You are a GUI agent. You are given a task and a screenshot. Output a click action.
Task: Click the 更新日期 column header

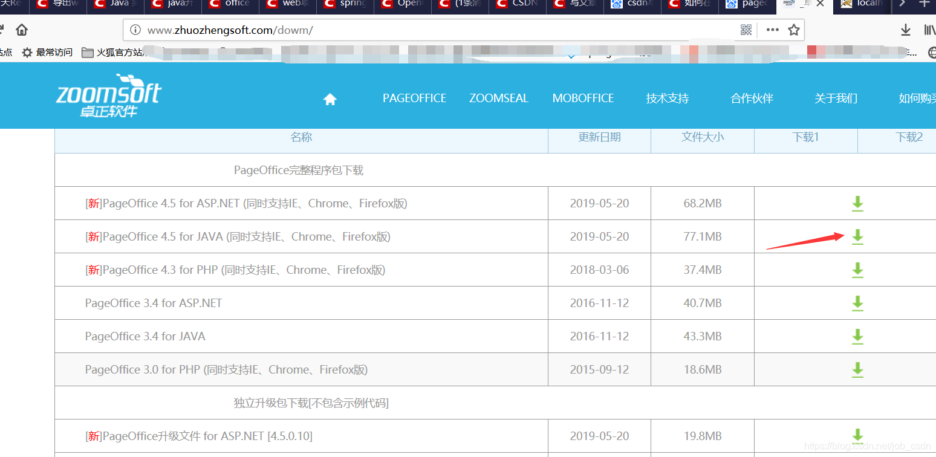599,137
